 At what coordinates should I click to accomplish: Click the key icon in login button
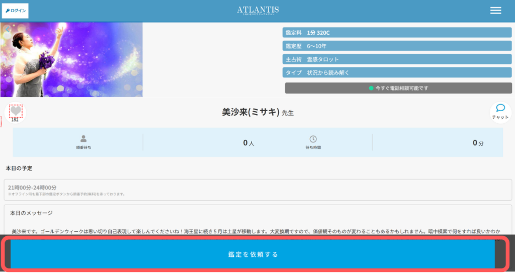[x=8, y=11]
